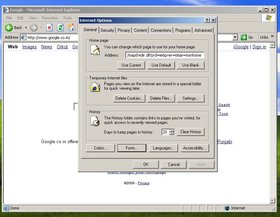Close the Internet Options dialog
The width and height of the screenshot is (280, 217).
(x=213, y=20)
